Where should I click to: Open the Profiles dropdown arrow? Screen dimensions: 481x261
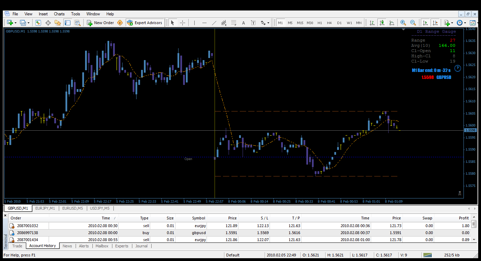click(x=28, y=23)
